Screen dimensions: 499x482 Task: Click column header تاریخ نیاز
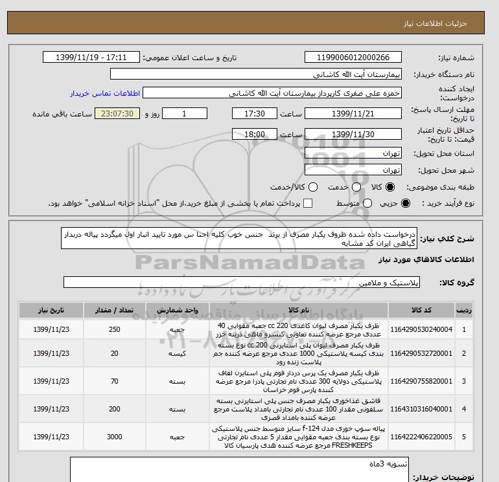tap(51, 310)
